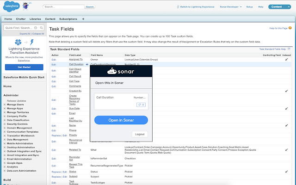Expand the Email Administration tree node
This screenshot has width=296, height=185.
click(x=5, y=159)
